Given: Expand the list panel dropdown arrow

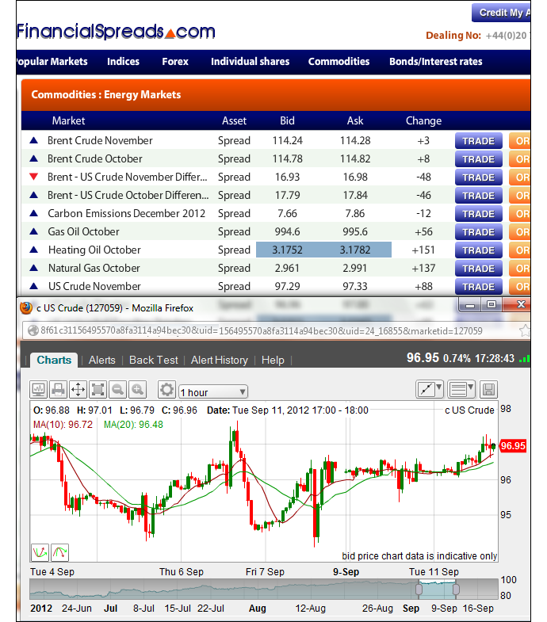Looking at the screenshot, I should (471, 387).
